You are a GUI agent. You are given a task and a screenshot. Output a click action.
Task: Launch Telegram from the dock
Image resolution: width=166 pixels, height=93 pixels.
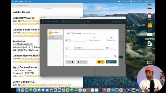(x=35, y=90)
